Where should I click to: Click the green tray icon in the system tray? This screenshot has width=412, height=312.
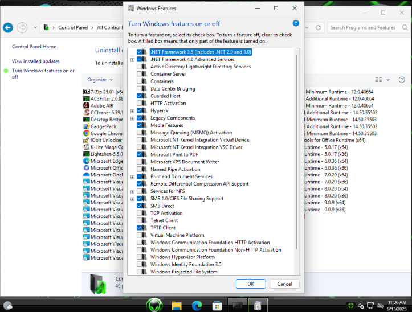click(351, 306)
